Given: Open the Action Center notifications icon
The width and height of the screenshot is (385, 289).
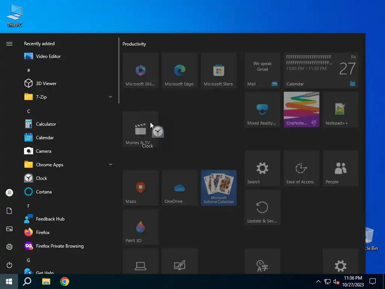Looking at the screenshot, I should (x=373, y=281).
